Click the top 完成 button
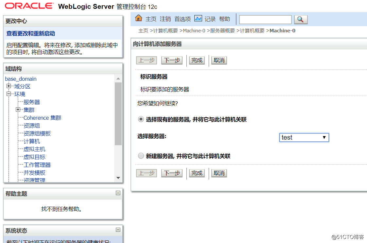 tap(197, 61)
